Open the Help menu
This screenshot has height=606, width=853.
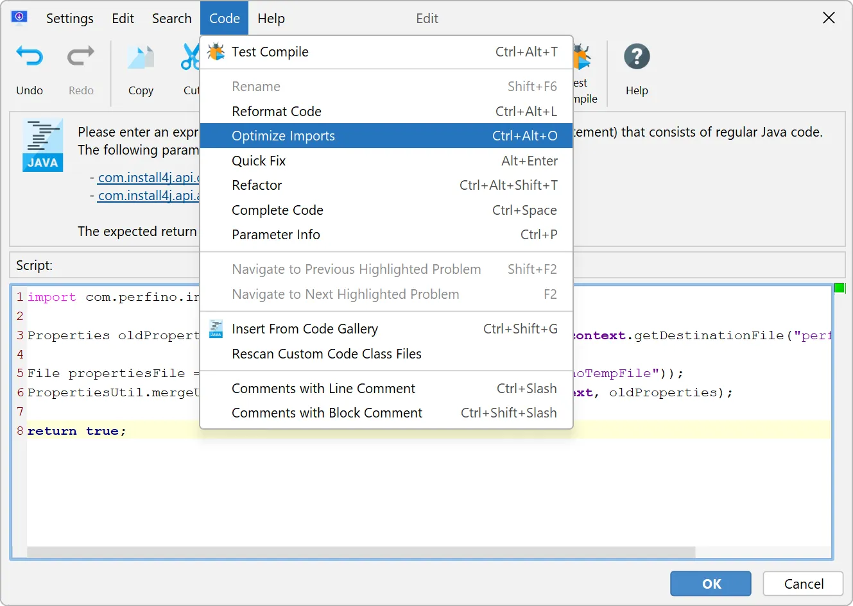coord(271,19)
